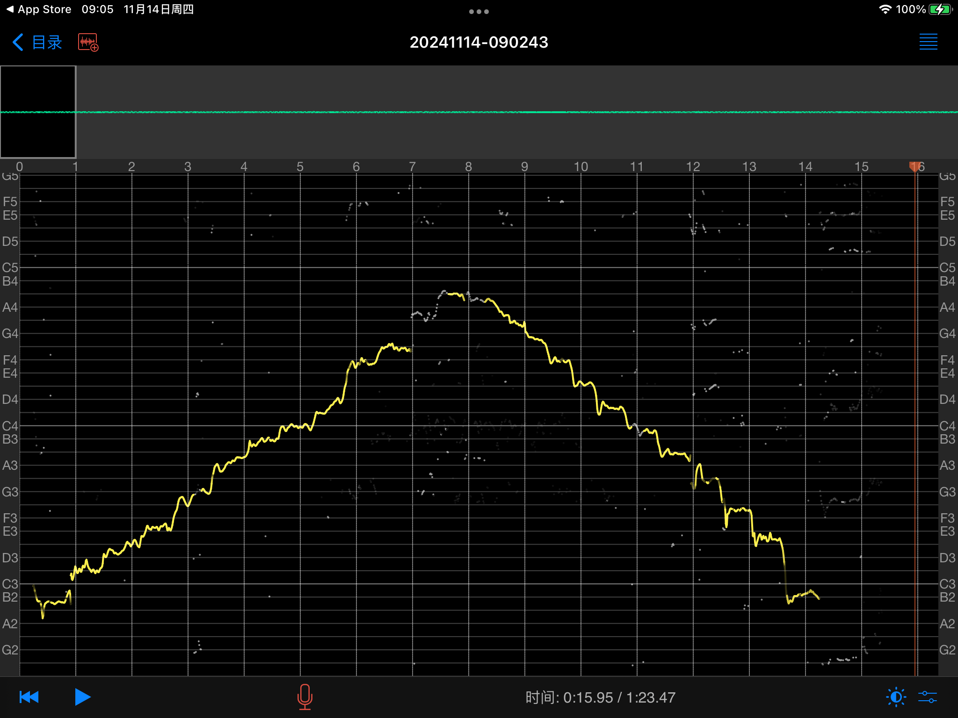The height and width of the screenshot is (718, 958).
Task: Click the orange playhead marker on the ruler
Action: pyautogui.click(x=914, y=166)
